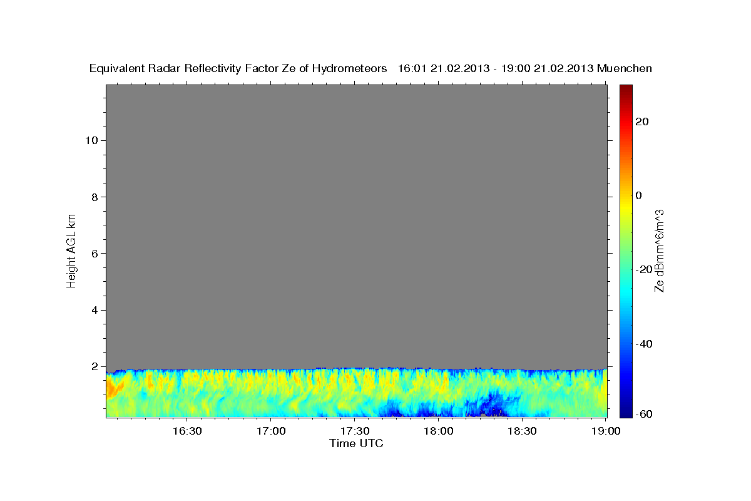751x501 pixels.
Task: Click the colorbar value '0'
Action: tap(638, 195)
